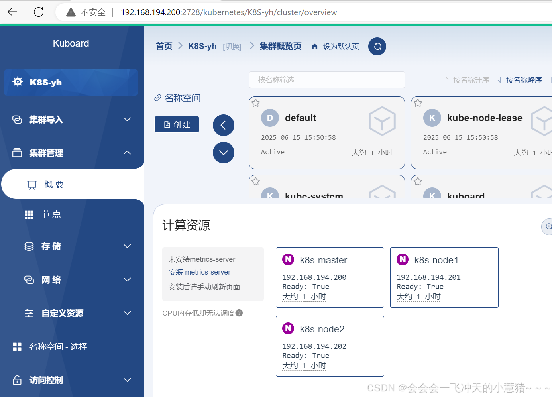Click 集群概览页 breadcrumb text
This screenshot has width=552, height=397.
point(281,46)
